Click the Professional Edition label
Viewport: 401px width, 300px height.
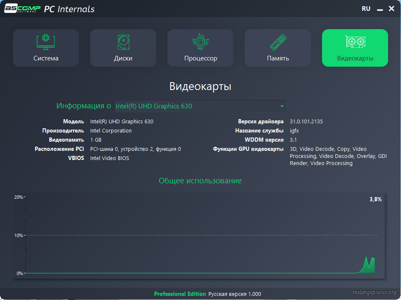[x=180, y=294]
